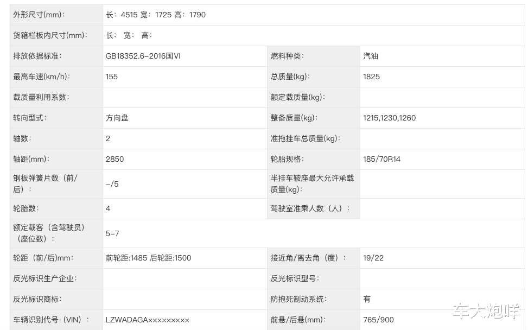Click the 最高车速(km/h) label
The width and height of the screenshot is (528, 330).
tap(42, 77)
